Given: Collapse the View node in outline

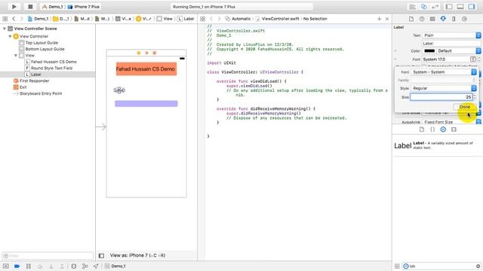Looking at the screenshot, I should click(16, 55).
